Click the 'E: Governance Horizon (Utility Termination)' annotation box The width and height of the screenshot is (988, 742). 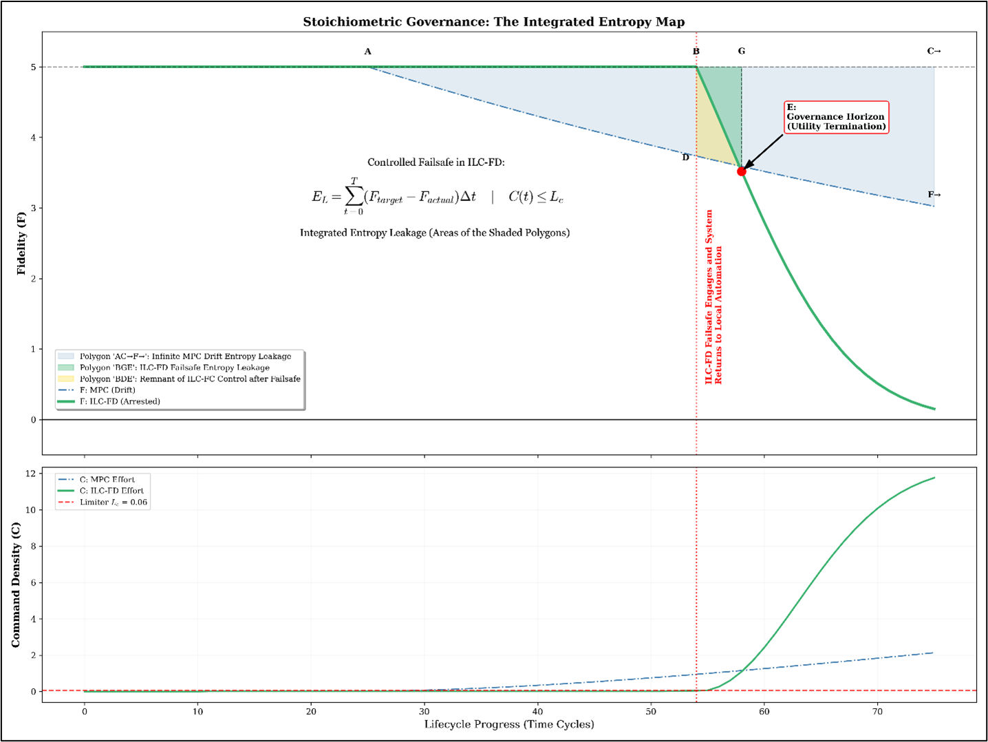837,117
